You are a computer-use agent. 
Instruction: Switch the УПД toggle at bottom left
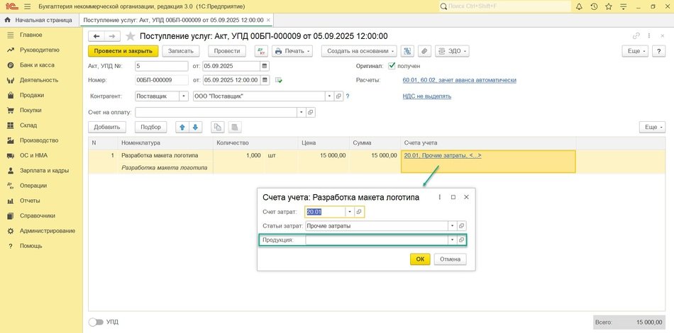click(94, 322)
